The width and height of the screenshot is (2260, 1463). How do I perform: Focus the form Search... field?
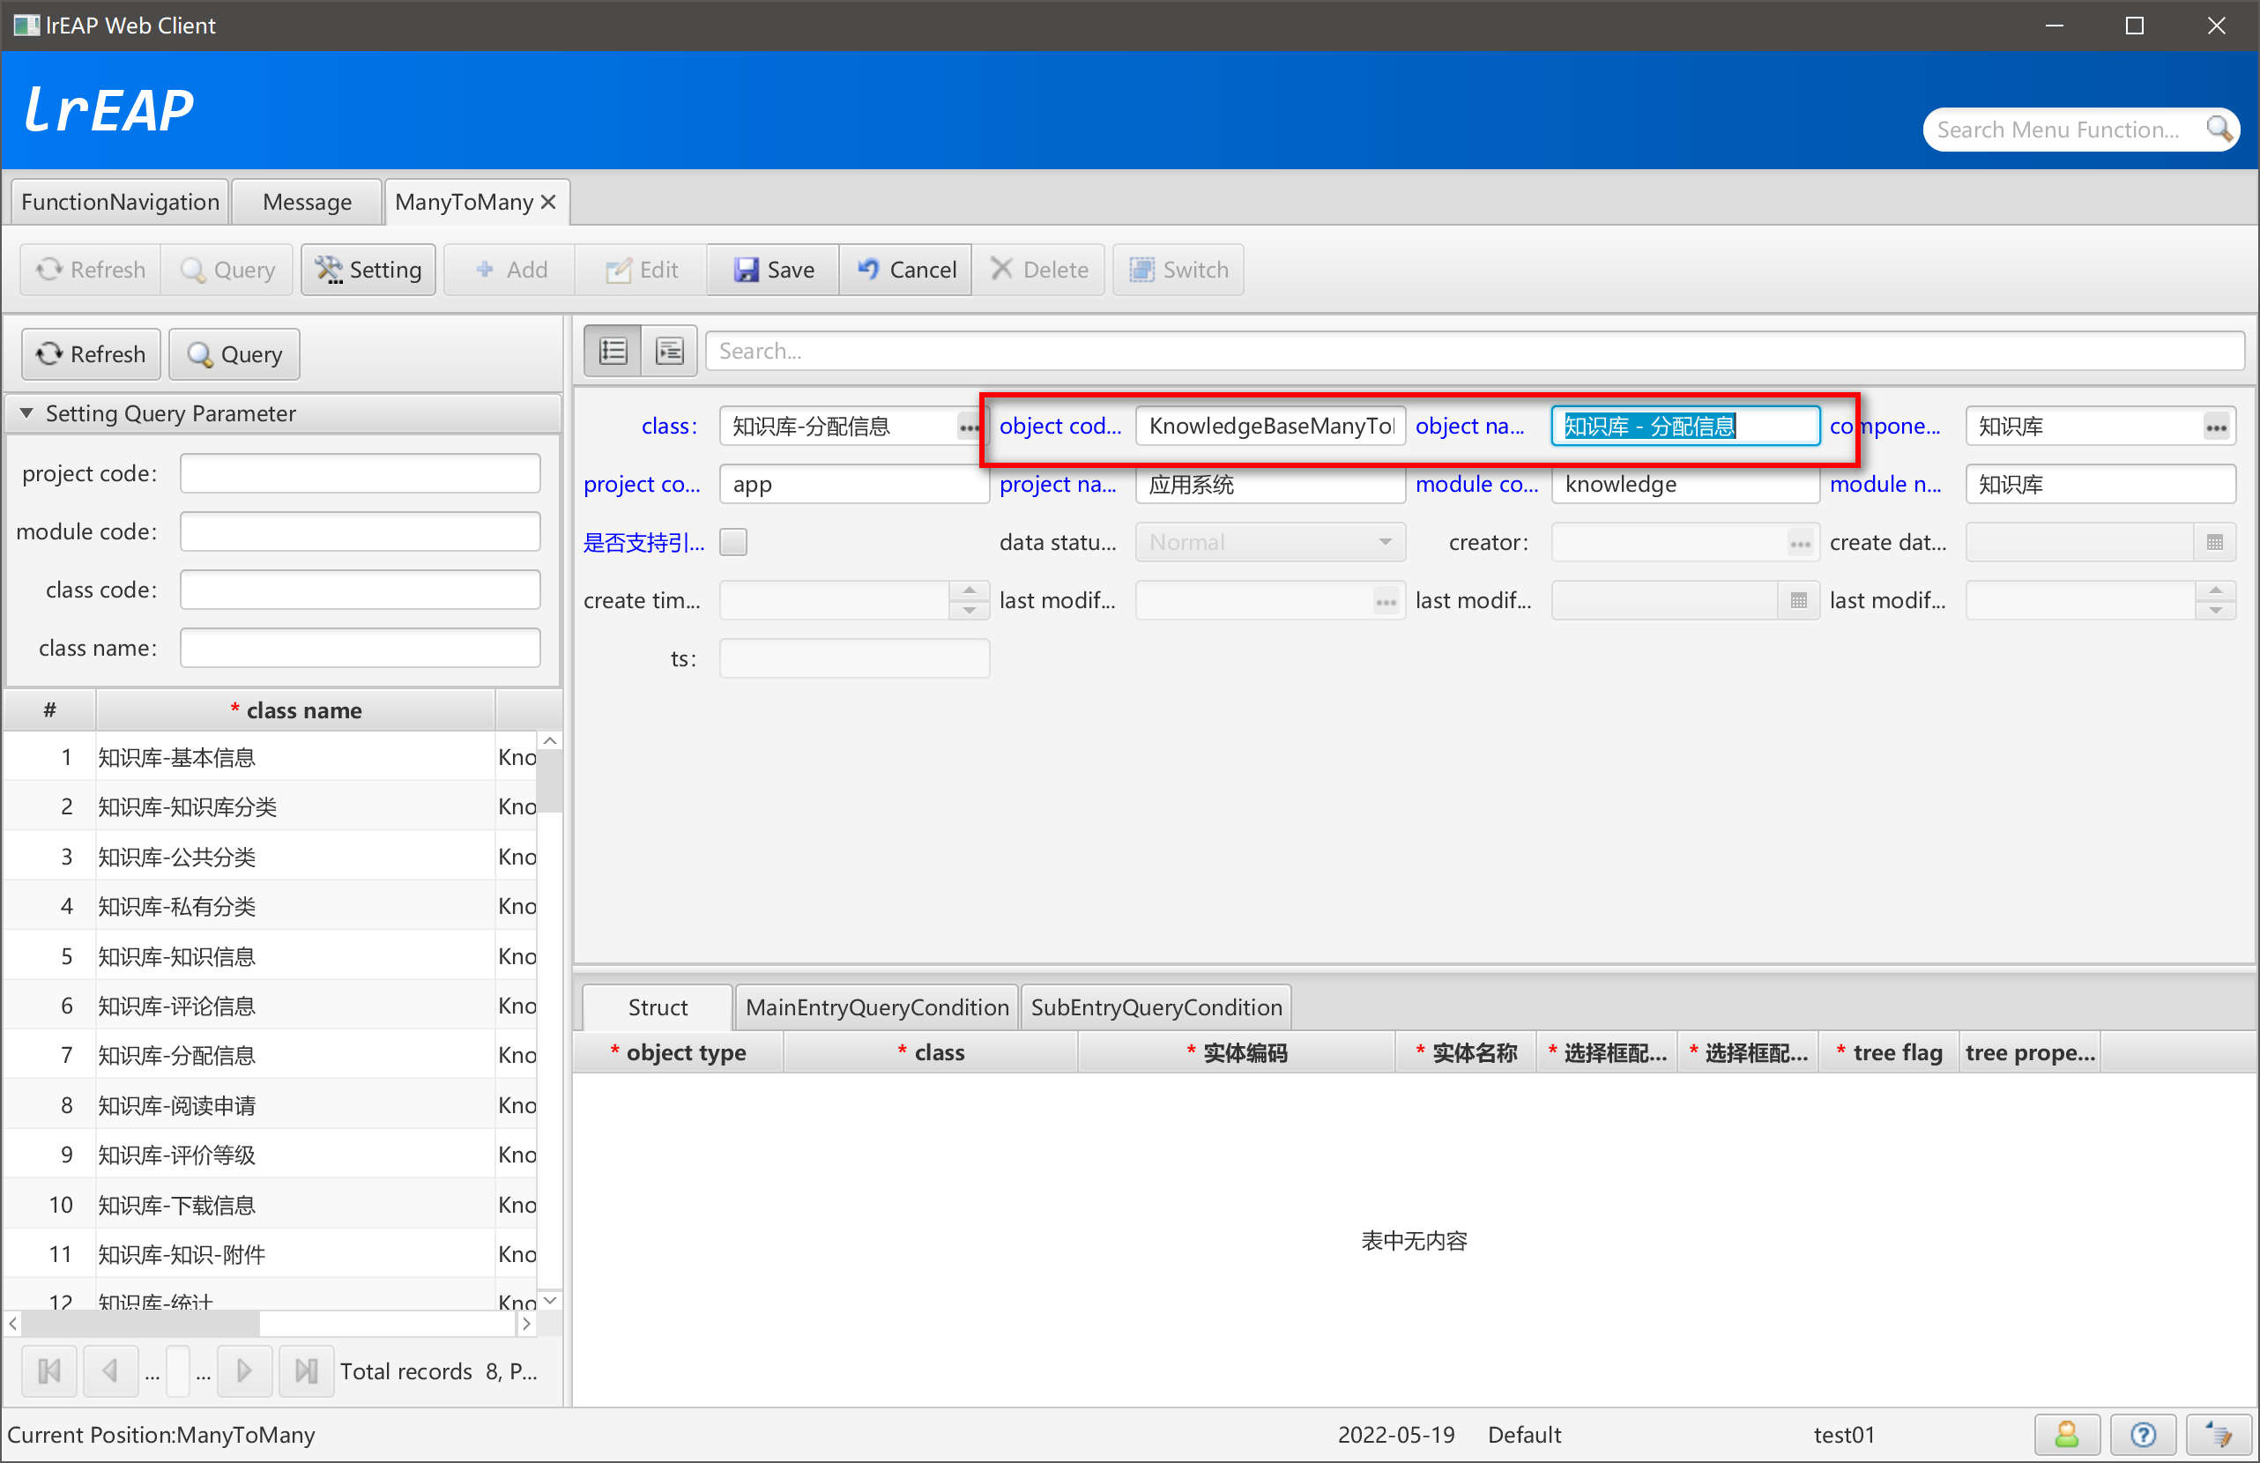tap(1475, 352)
